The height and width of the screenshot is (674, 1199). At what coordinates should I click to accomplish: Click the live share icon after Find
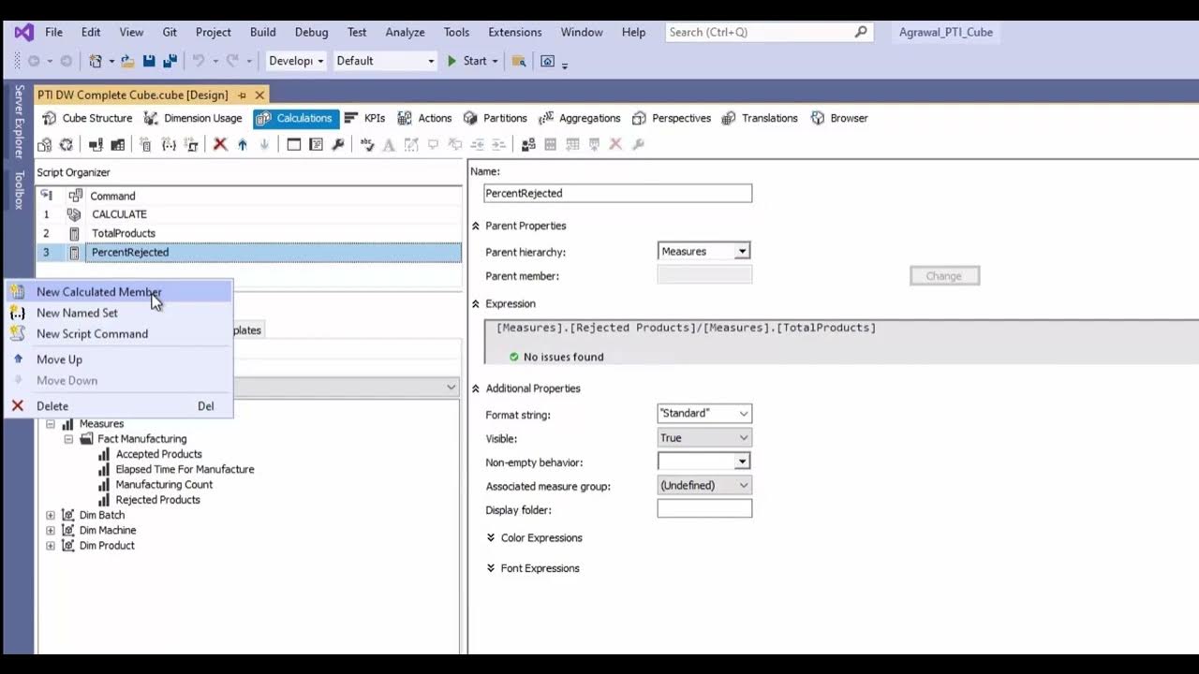tap(548, 61)
